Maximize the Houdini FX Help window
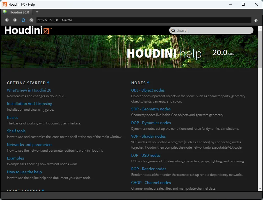This screenshot has height=200, width=263. point(243,4)
